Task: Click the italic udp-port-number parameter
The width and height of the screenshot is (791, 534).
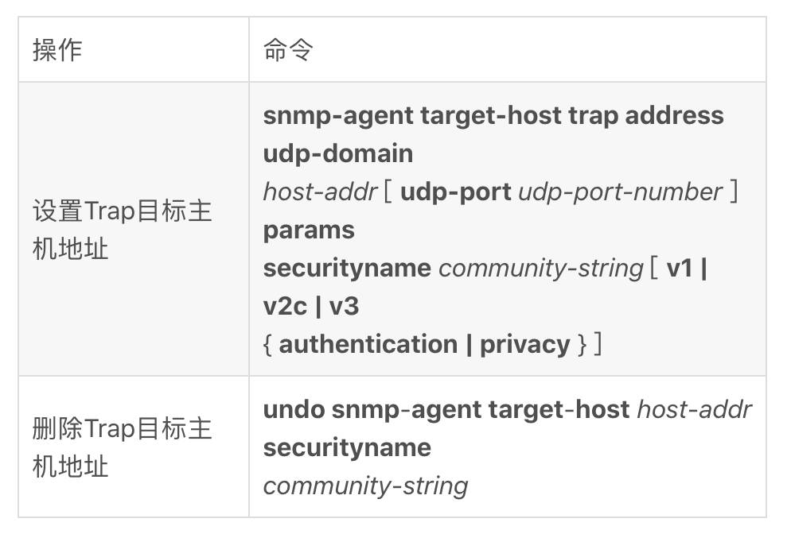Action: tap(620, 192)
